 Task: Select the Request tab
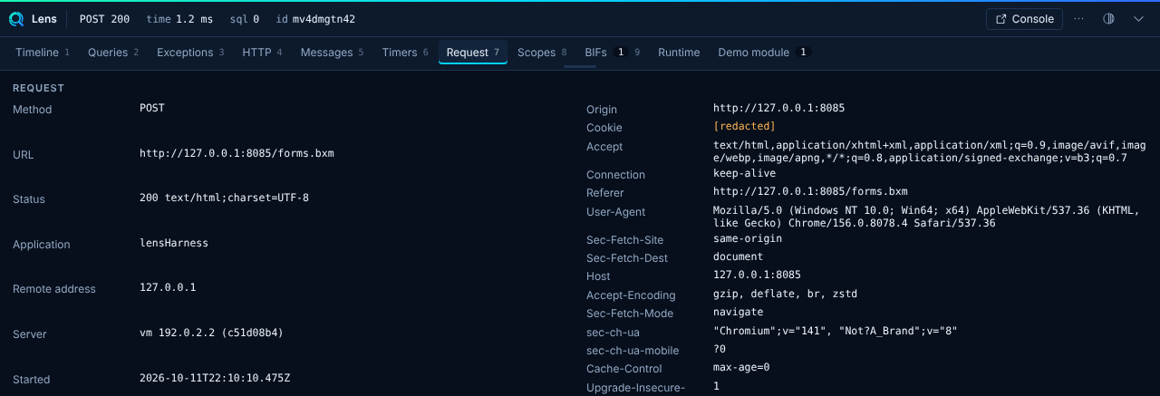click(473, 53)
